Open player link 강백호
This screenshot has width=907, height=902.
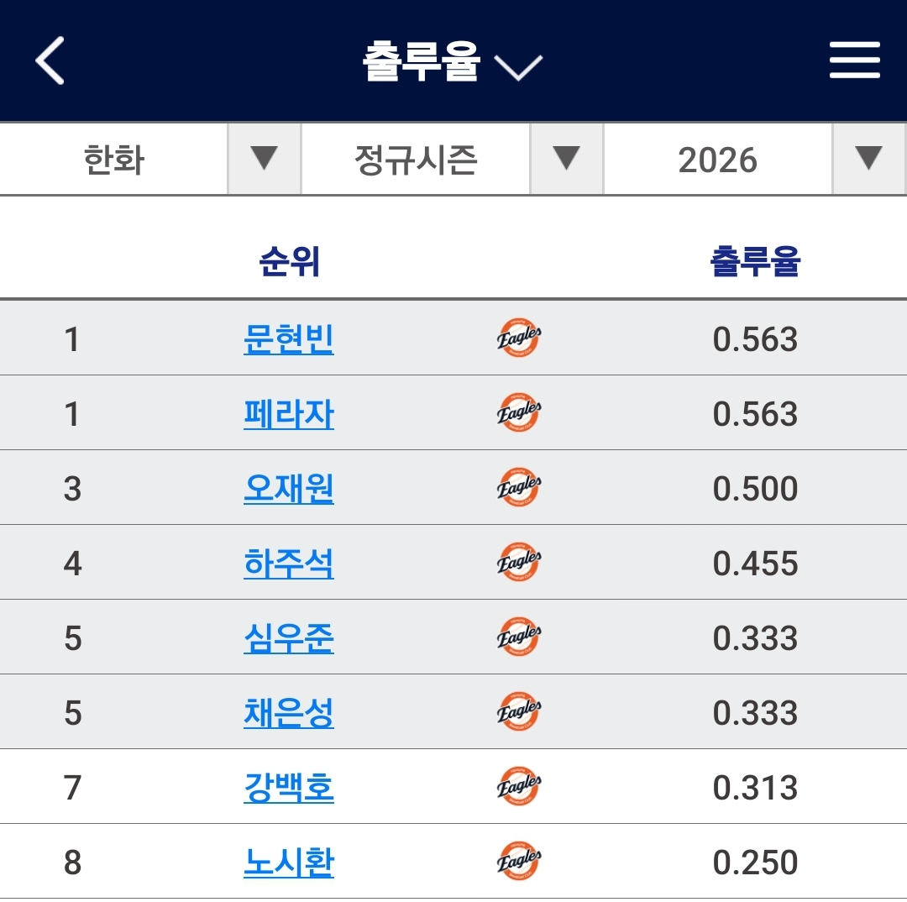tap(289, 788)
